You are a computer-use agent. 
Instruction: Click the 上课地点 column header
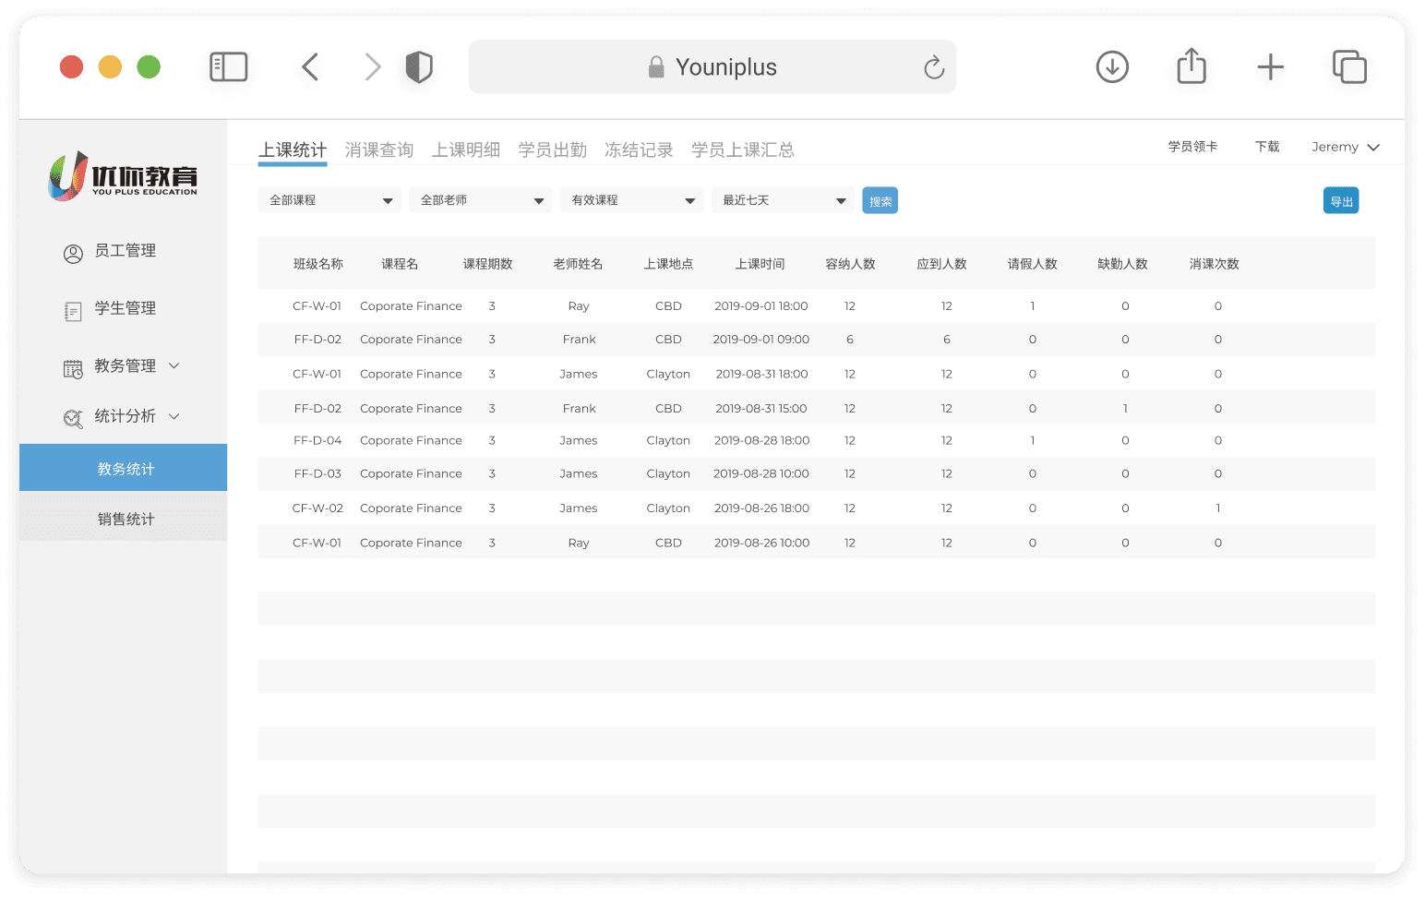coord(668,264)
